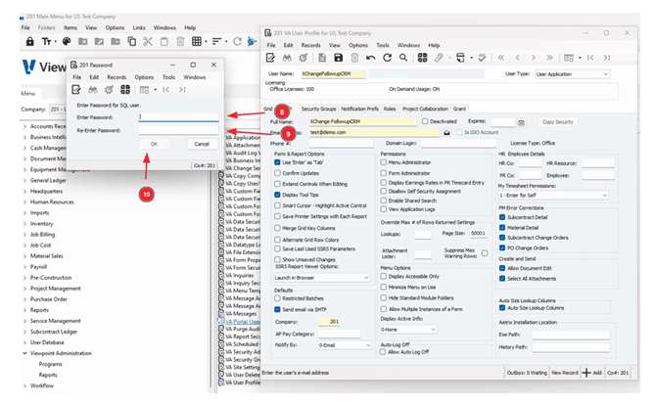Open the User Type dropdown
The image size is (656, 404).
coord(572,74)
